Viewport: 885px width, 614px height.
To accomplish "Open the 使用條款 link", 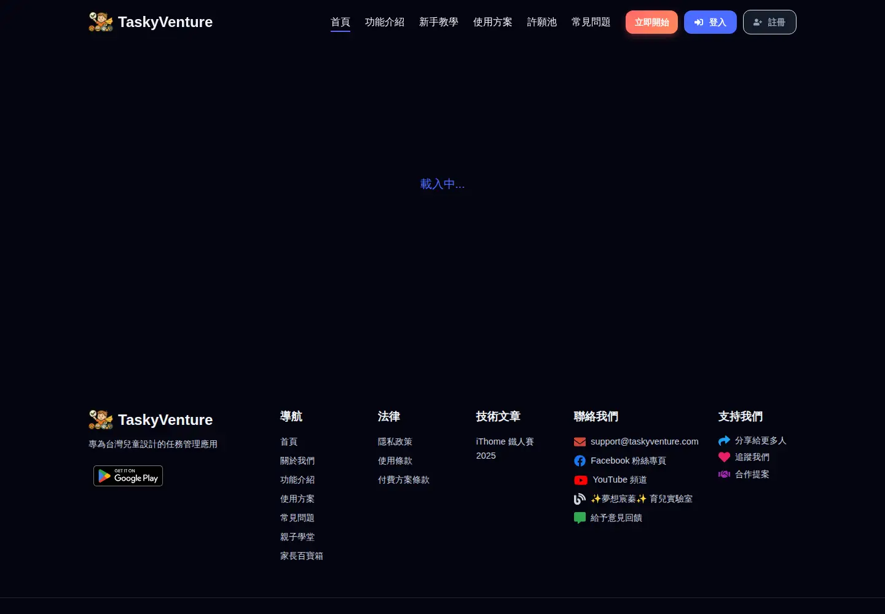I will point(395,461).
